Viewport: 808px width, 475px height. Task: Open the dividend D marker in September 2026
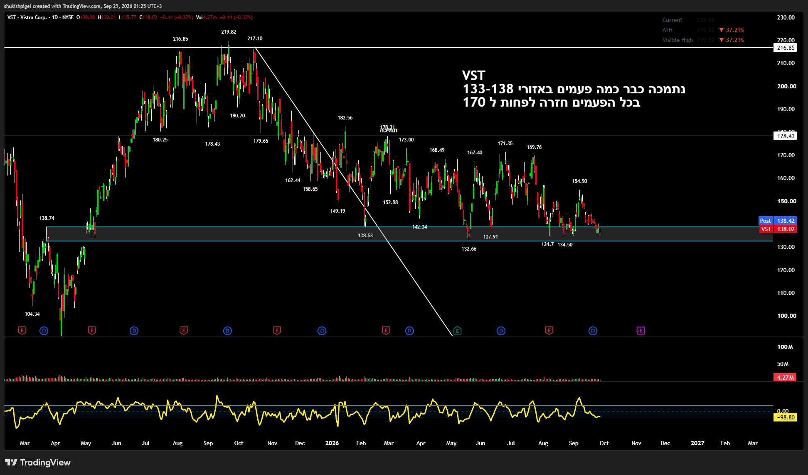pyautogui.click(x=593, y=331)
